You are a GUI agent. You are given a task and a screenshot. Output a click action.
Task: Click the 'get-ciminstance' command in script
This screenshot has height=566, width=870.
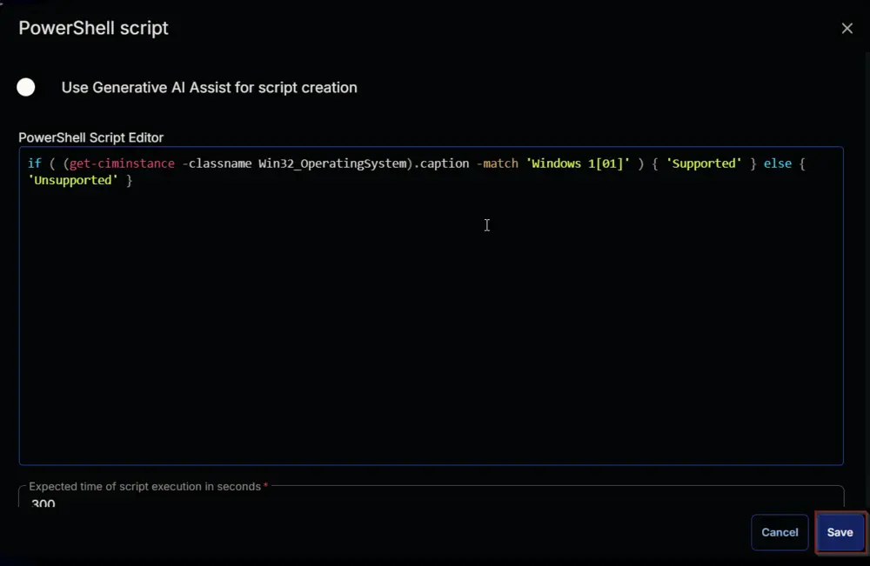pos(122,163)
